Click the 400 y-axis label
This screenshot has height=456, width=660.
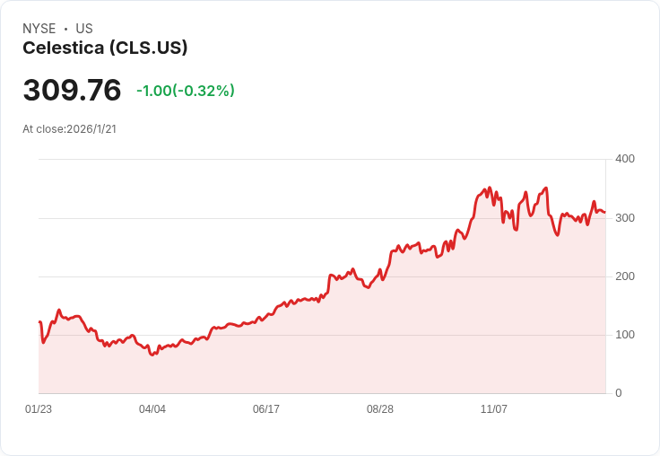pos(624,159)
